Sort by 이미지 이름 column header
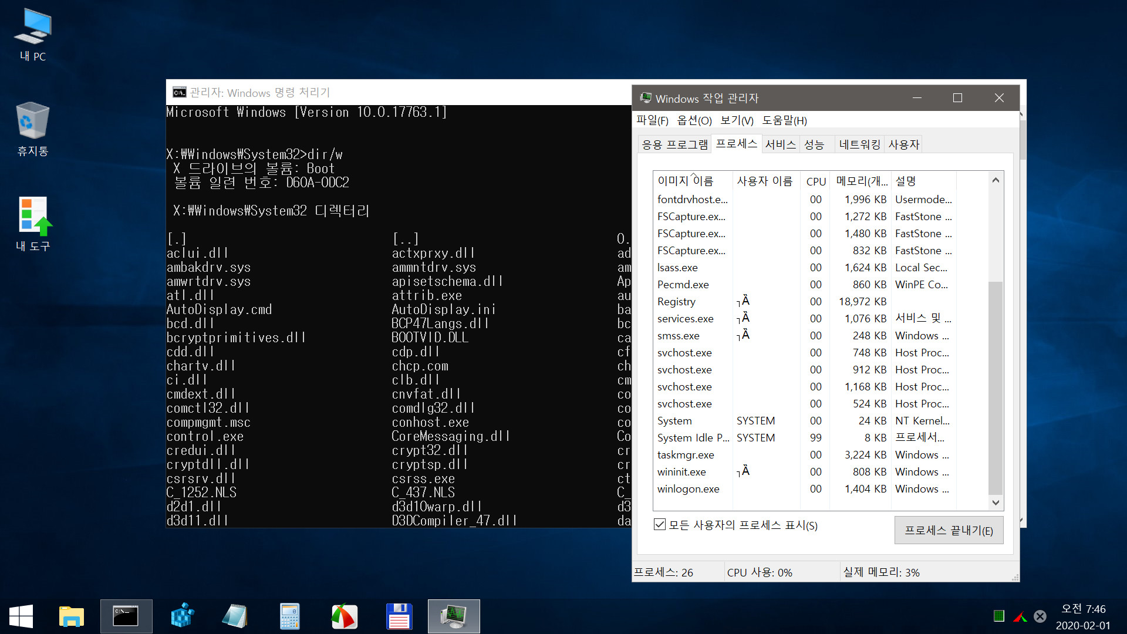The width and height of the screenshot is (1127, 634). [x=693, y=181]
